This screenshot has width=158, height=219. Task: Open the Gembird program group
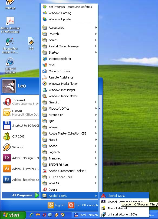click(69, 102)
